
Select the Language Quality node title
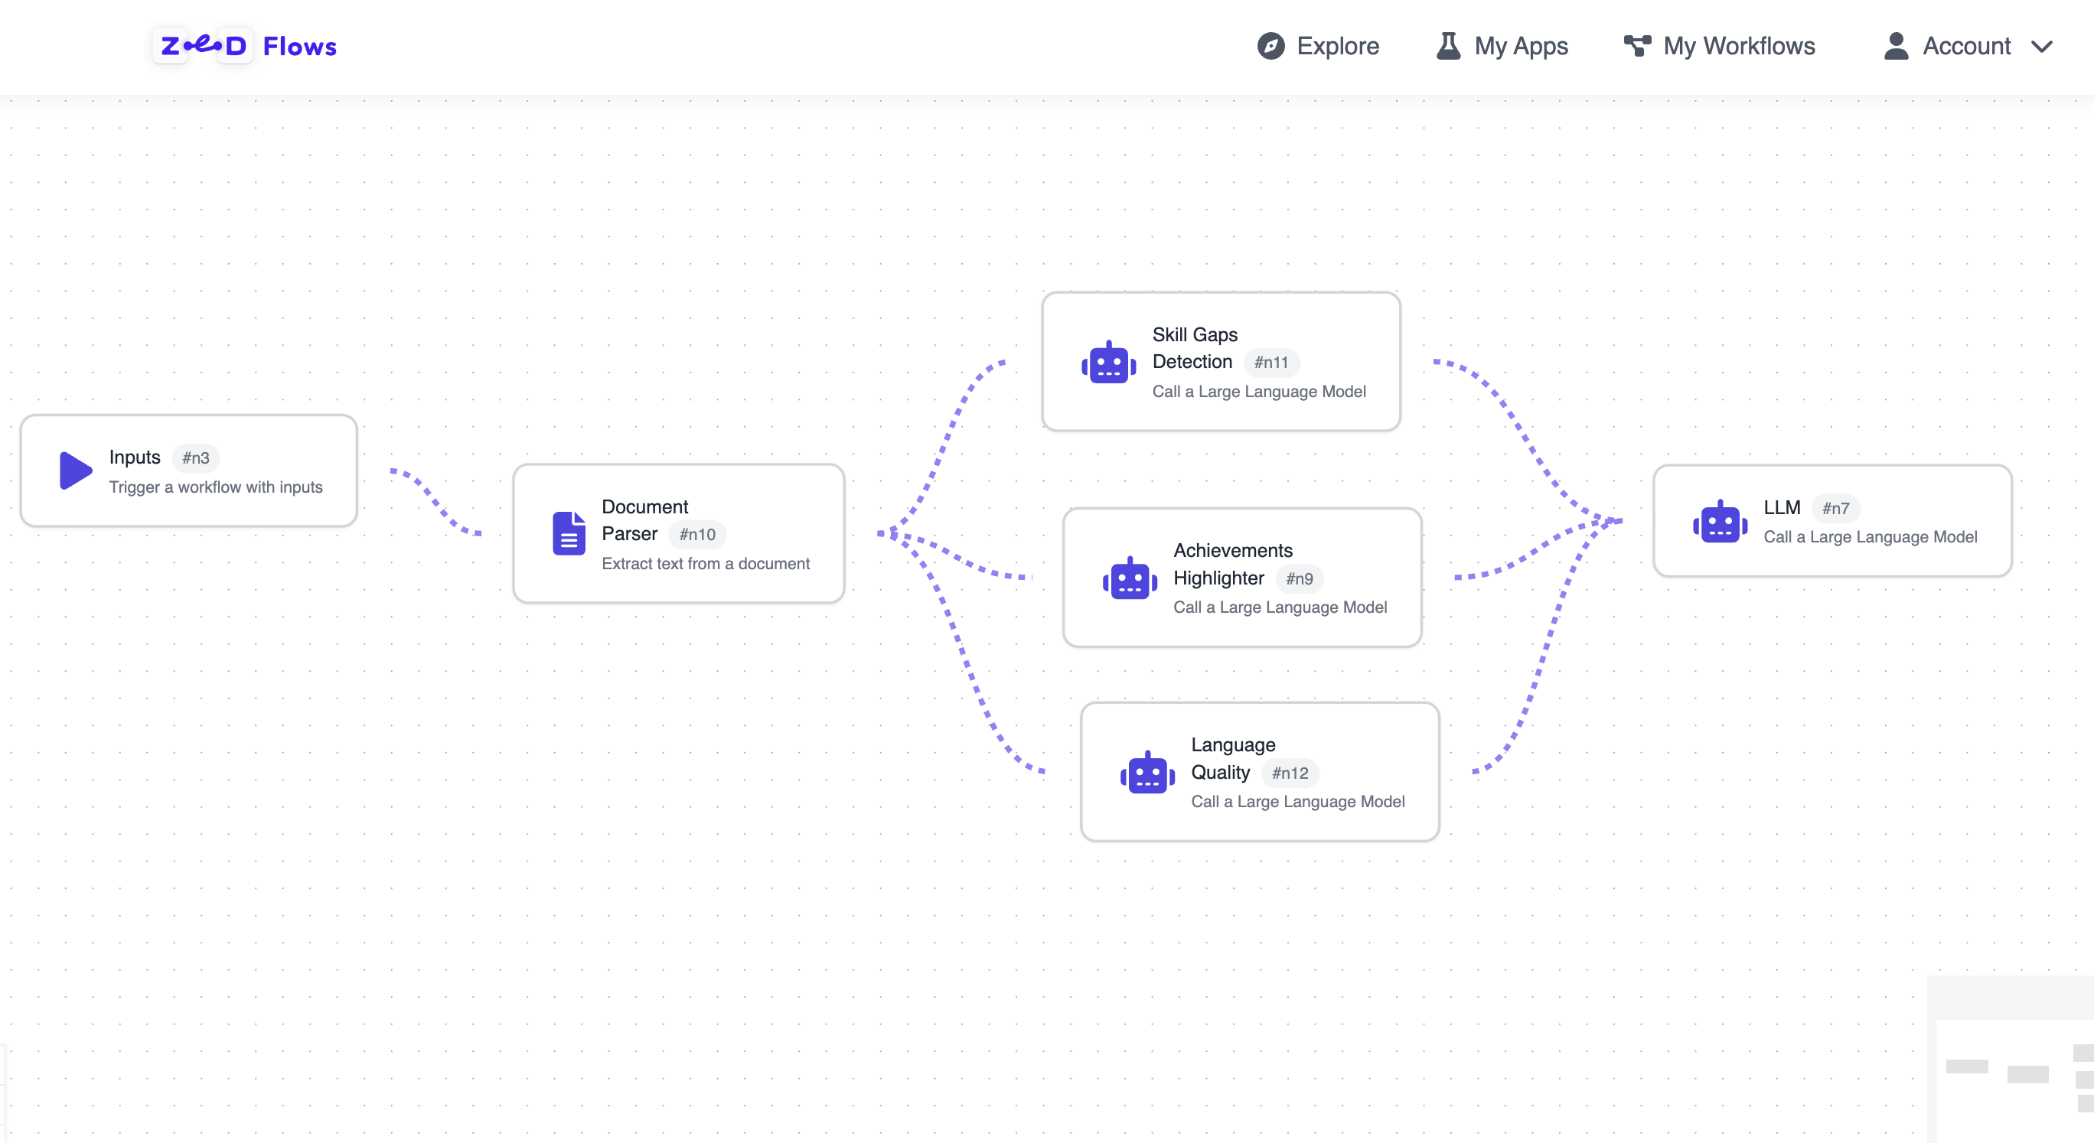pos(1232,758)
